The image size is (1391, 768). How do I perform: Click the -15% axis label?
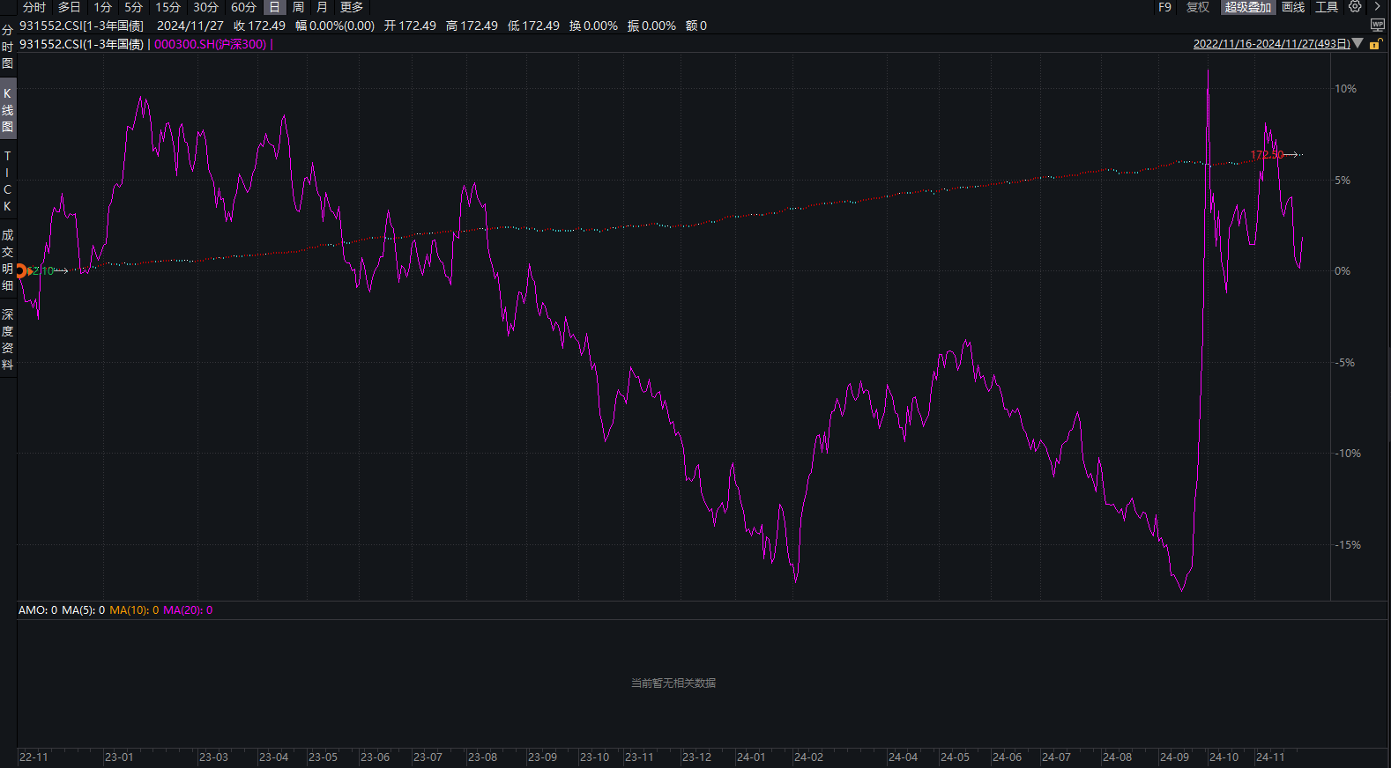(x=1347, y=545)
